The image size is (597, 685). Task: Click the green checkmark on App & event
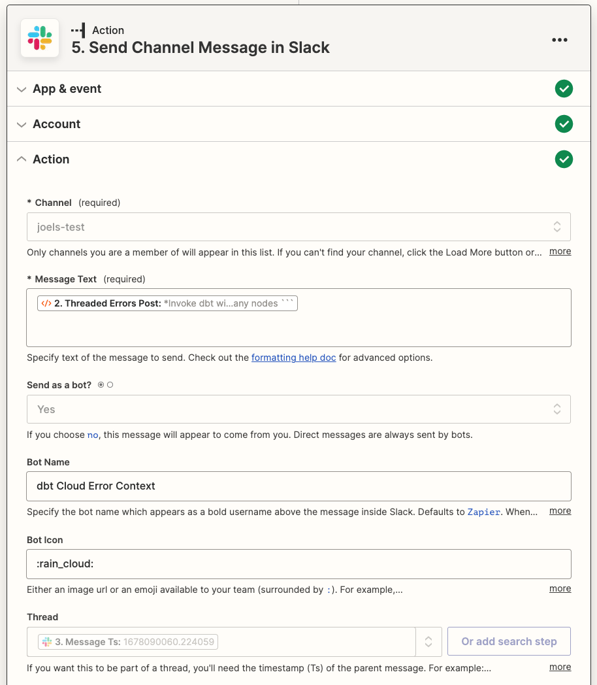(x=564, y=88)
